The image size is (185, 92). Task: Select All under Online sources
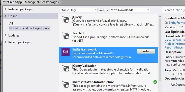[x=11, y=23]
